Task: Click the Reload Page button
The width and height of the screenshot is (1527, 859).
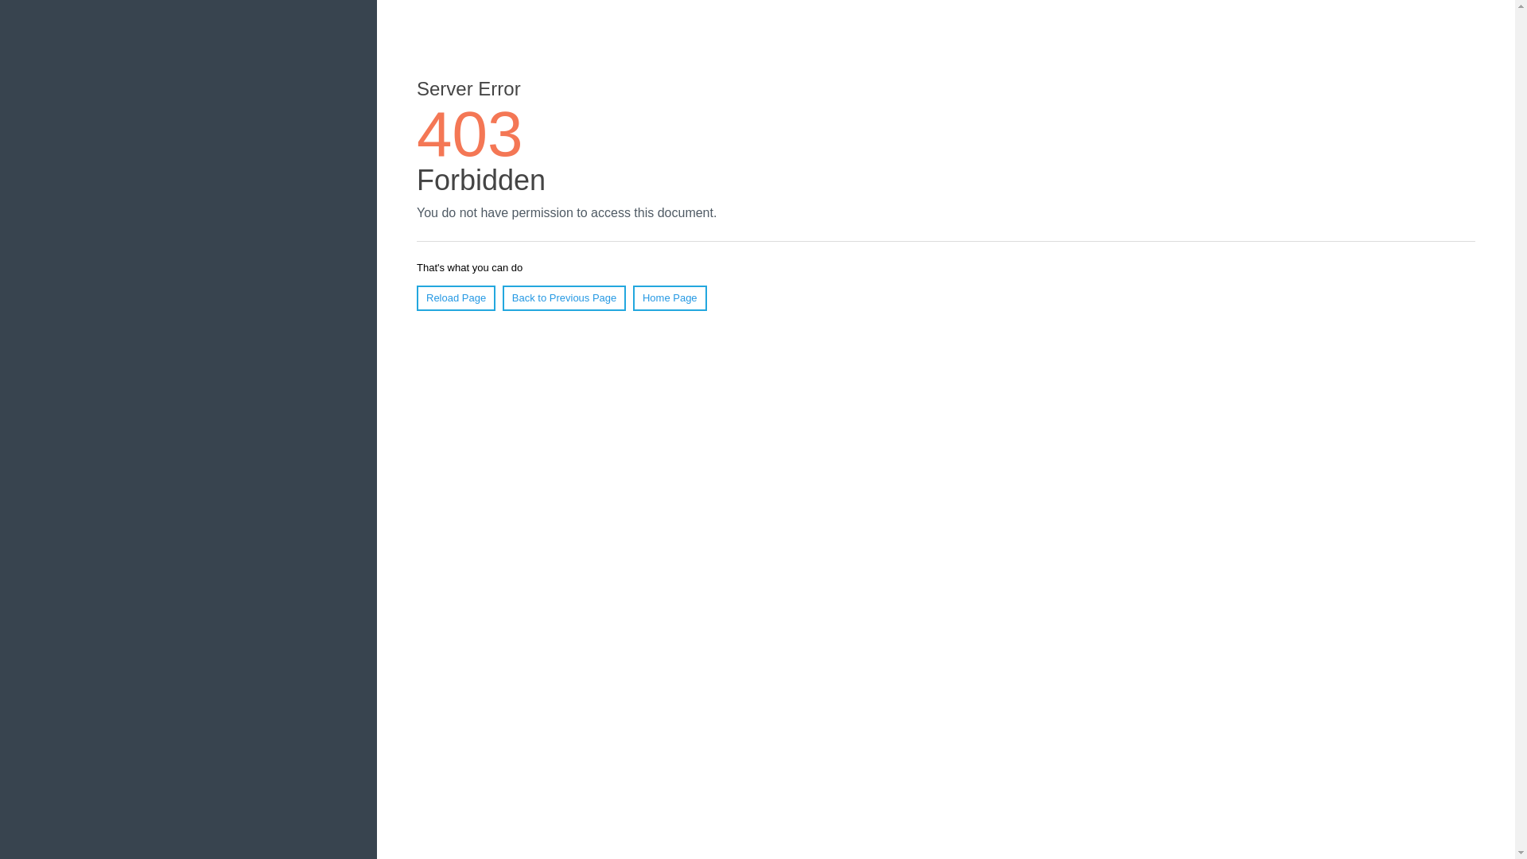Action: pos(456,298)
